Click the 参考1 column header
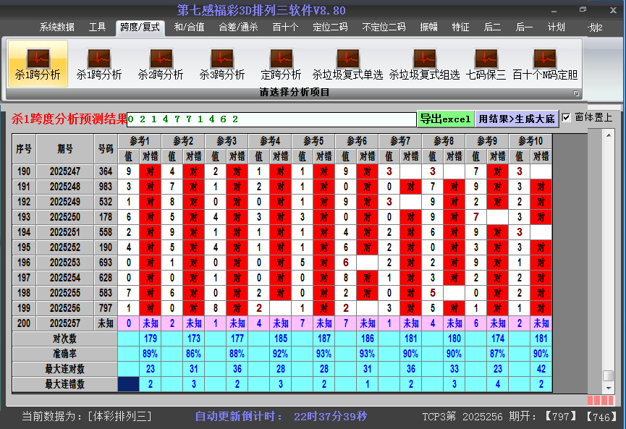Viewport: 626px width, 429px height. pyautogui.click(x=140, y=140)
